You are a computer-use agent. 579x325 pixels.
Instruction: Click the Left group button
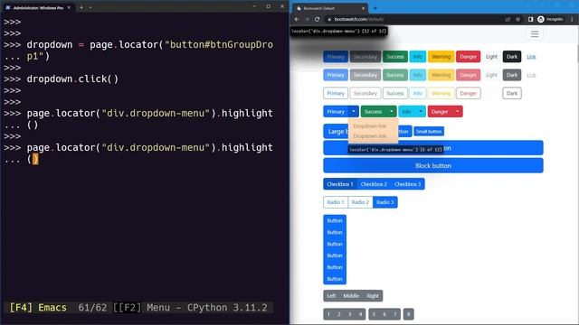pyautogui.click(x=331, y=295)
